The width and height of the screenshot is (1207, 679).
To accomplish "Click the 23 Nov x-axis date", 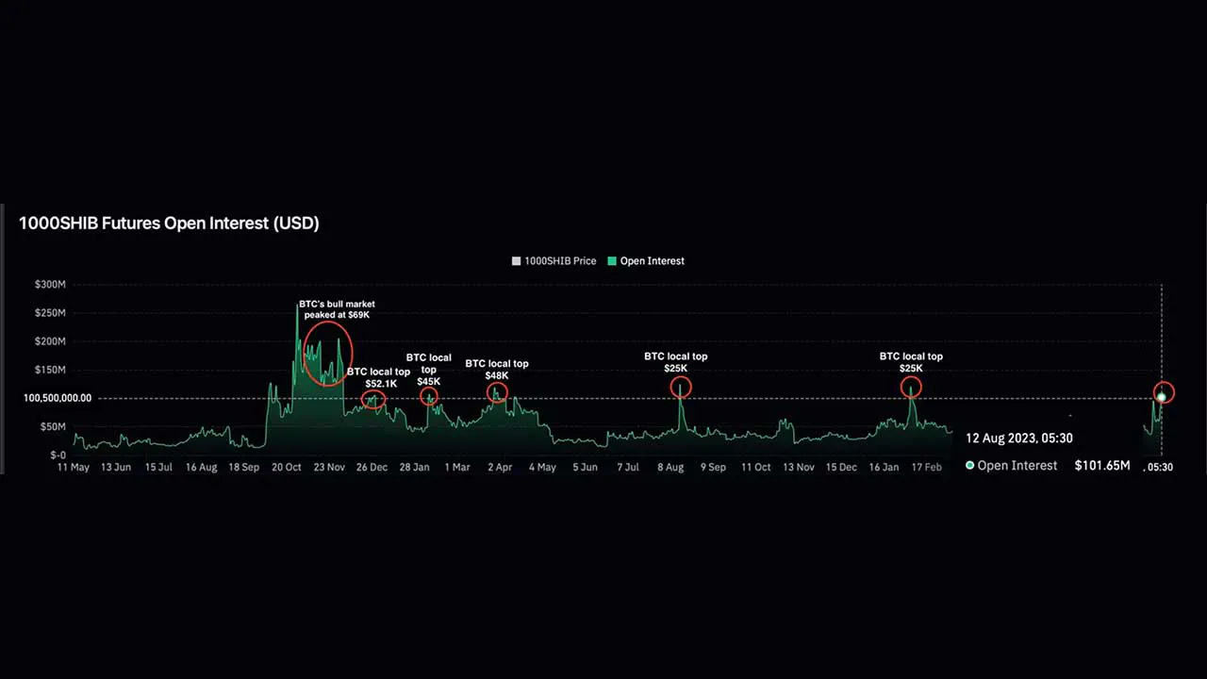I will 329,467.
